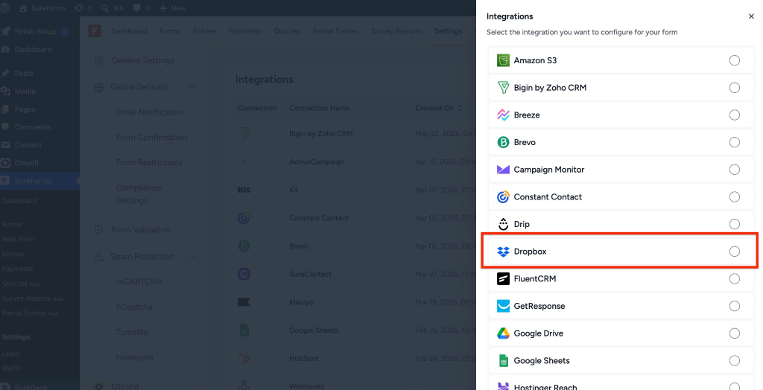Open Email Notification settings
Viewport: 763px width, 390px height.
point(150,112)
